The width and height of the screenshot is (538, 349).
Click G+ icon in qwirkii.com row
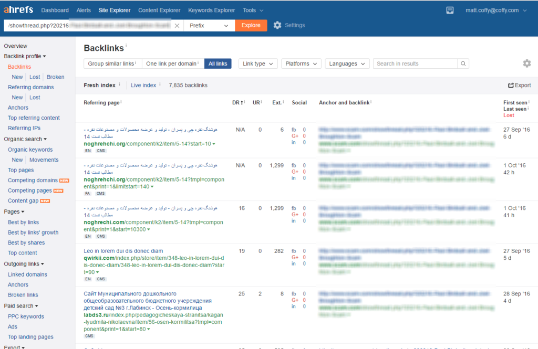click(295, 257)
